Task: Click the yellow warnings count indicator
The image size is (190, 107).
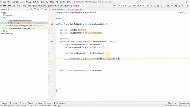Action: click(185, 13)
